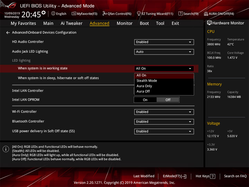Click CPU temperature value 42°C
This screenshot has height=187, width=249.
tap(230, 44)
